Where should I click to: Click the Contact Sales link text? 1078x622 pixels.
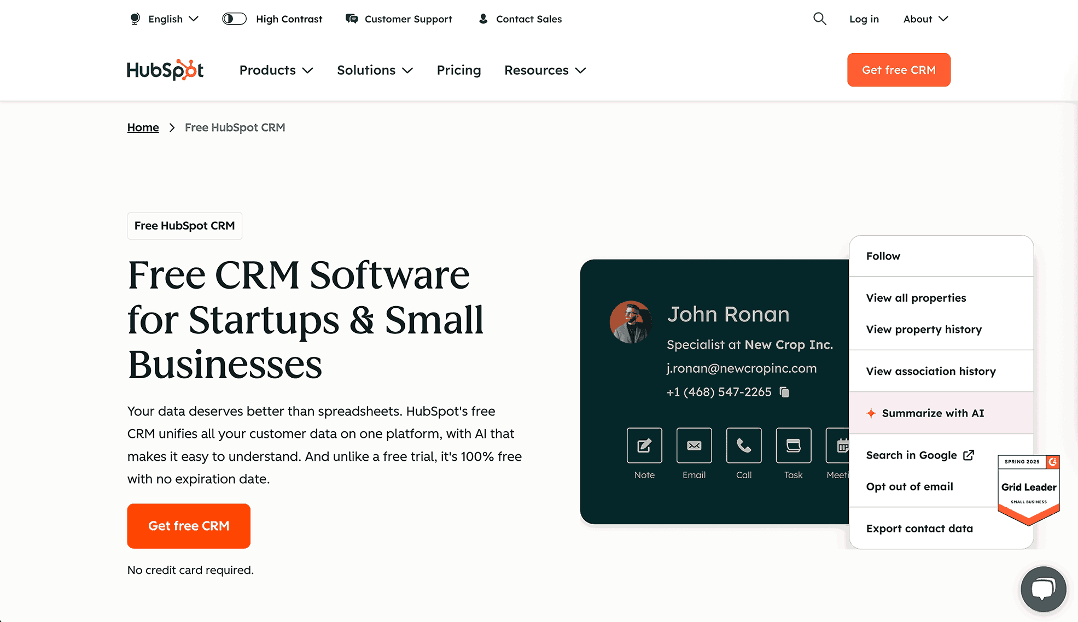[529, 19]
